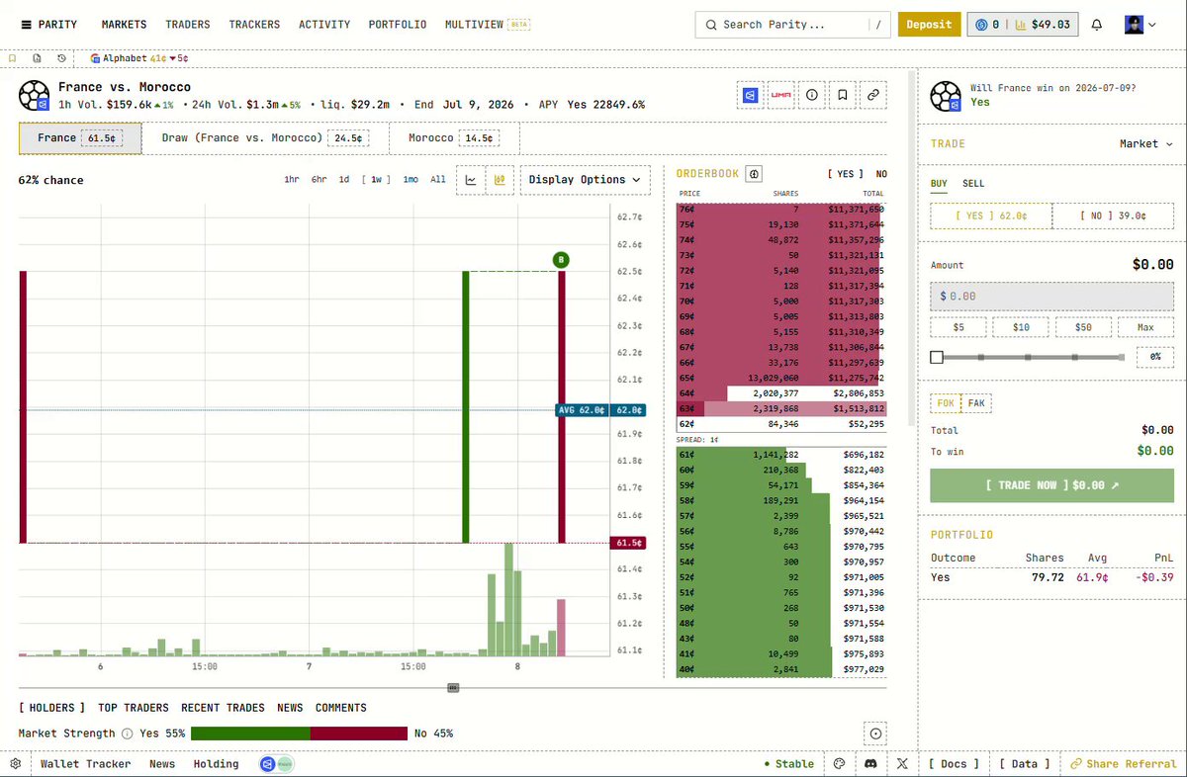Click the TRADE NOW button

[x=1051, y=485]
